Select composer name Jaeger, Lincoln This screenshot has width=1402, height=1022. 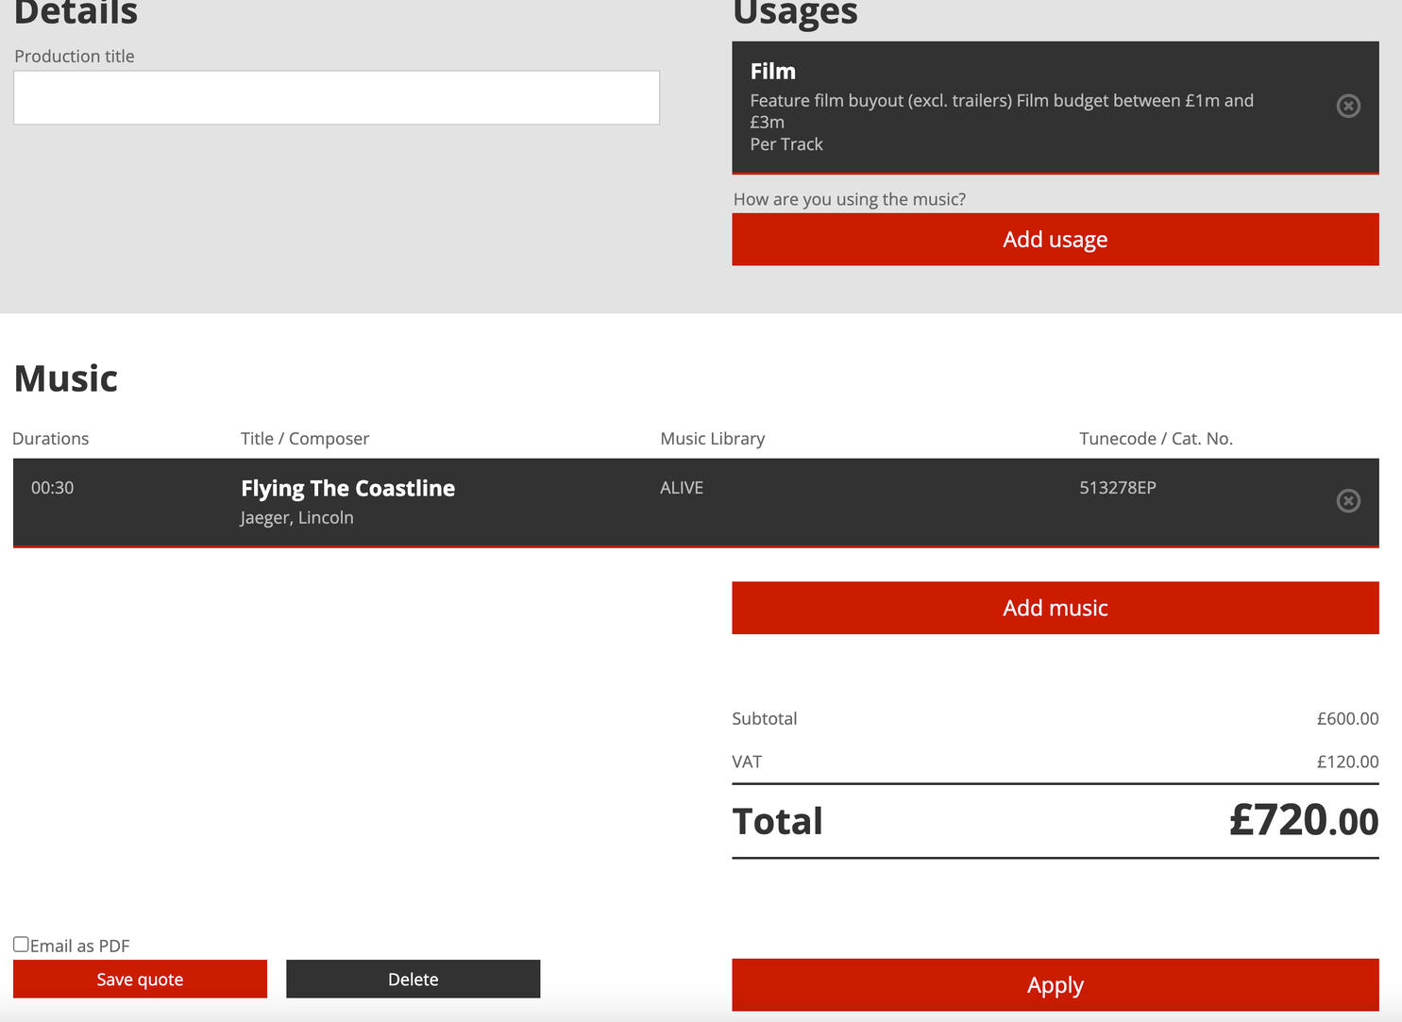point(296,518)
